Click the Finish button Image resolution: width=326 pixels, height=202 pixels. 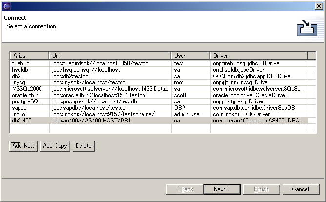tap(262, 189)
